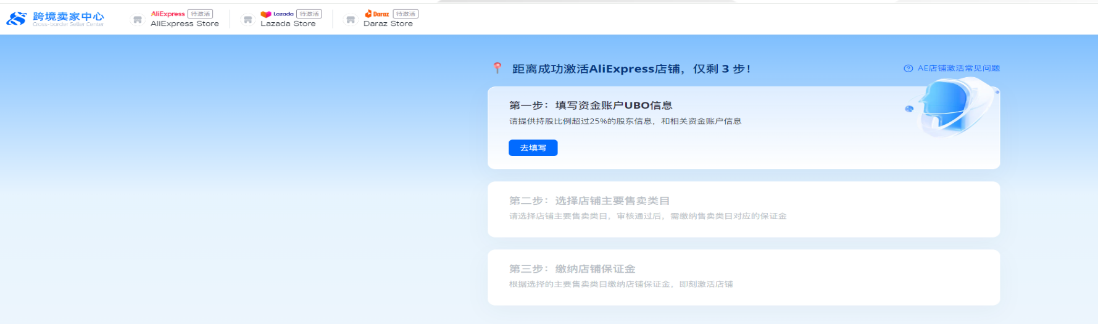
Task: Open the Lazada Store tab
Action: click(288, 23)
